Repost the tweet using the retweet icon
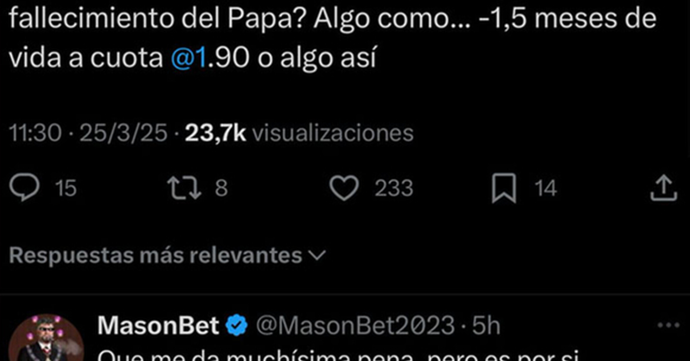This screenshot has width=690, height=361. pos(184,188)
